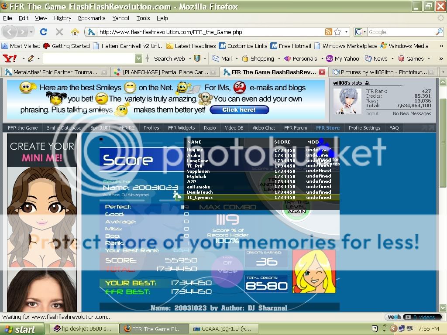Bookmark page with the star icon
The image size is (447, 335).
337,32
